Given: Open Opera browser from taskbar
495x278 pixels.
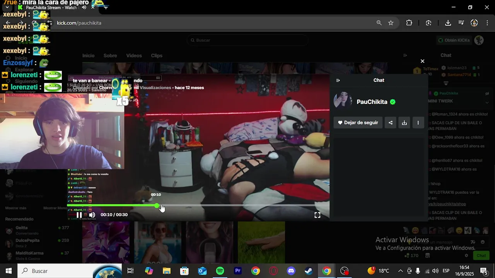Looking at the screenshot, I should tap(273, 271).
